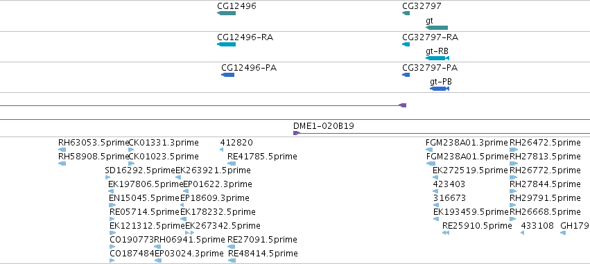Click the gt gene feature arrow
590x264 pixels.
(x=437, y=28)
